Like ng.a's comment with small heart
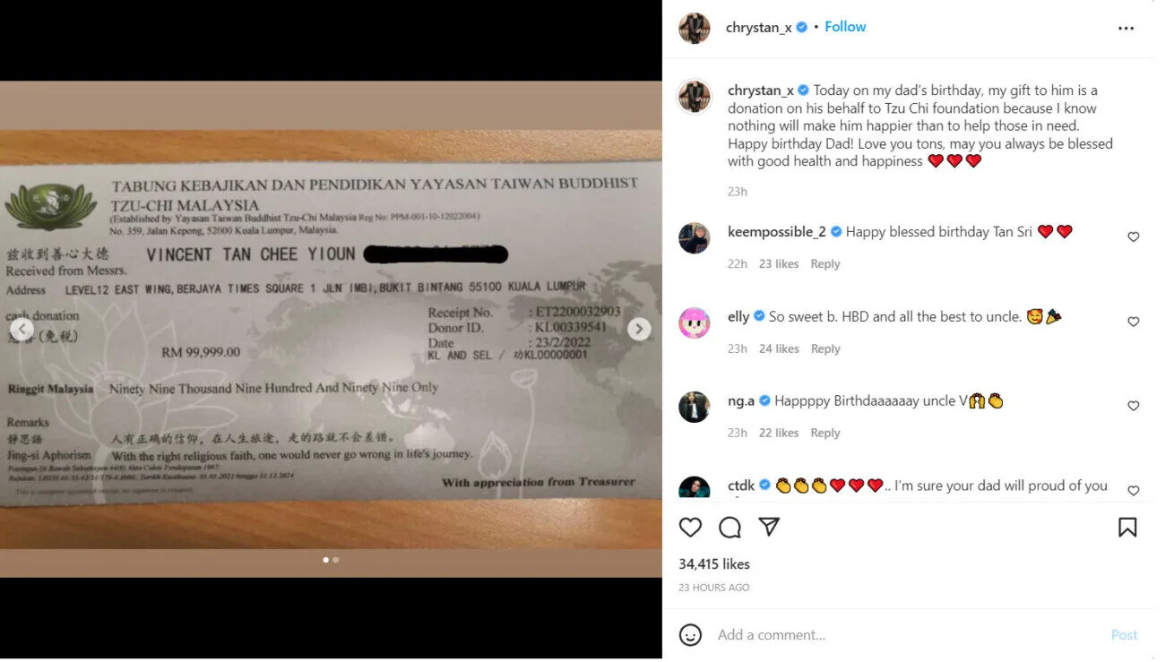This screenshot has height=662, width=1174. coord(1134,406)
